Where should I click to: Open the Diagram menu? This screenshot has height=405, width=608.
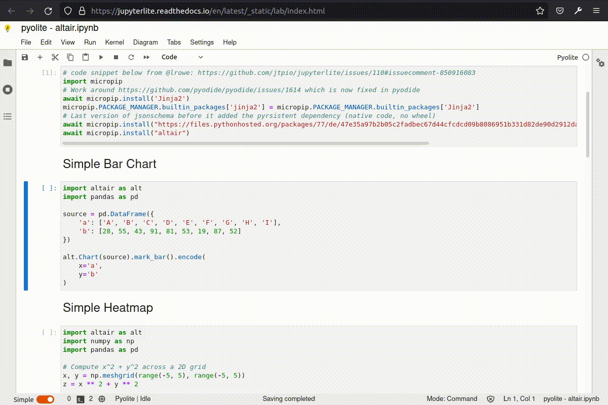coord(145,43)
